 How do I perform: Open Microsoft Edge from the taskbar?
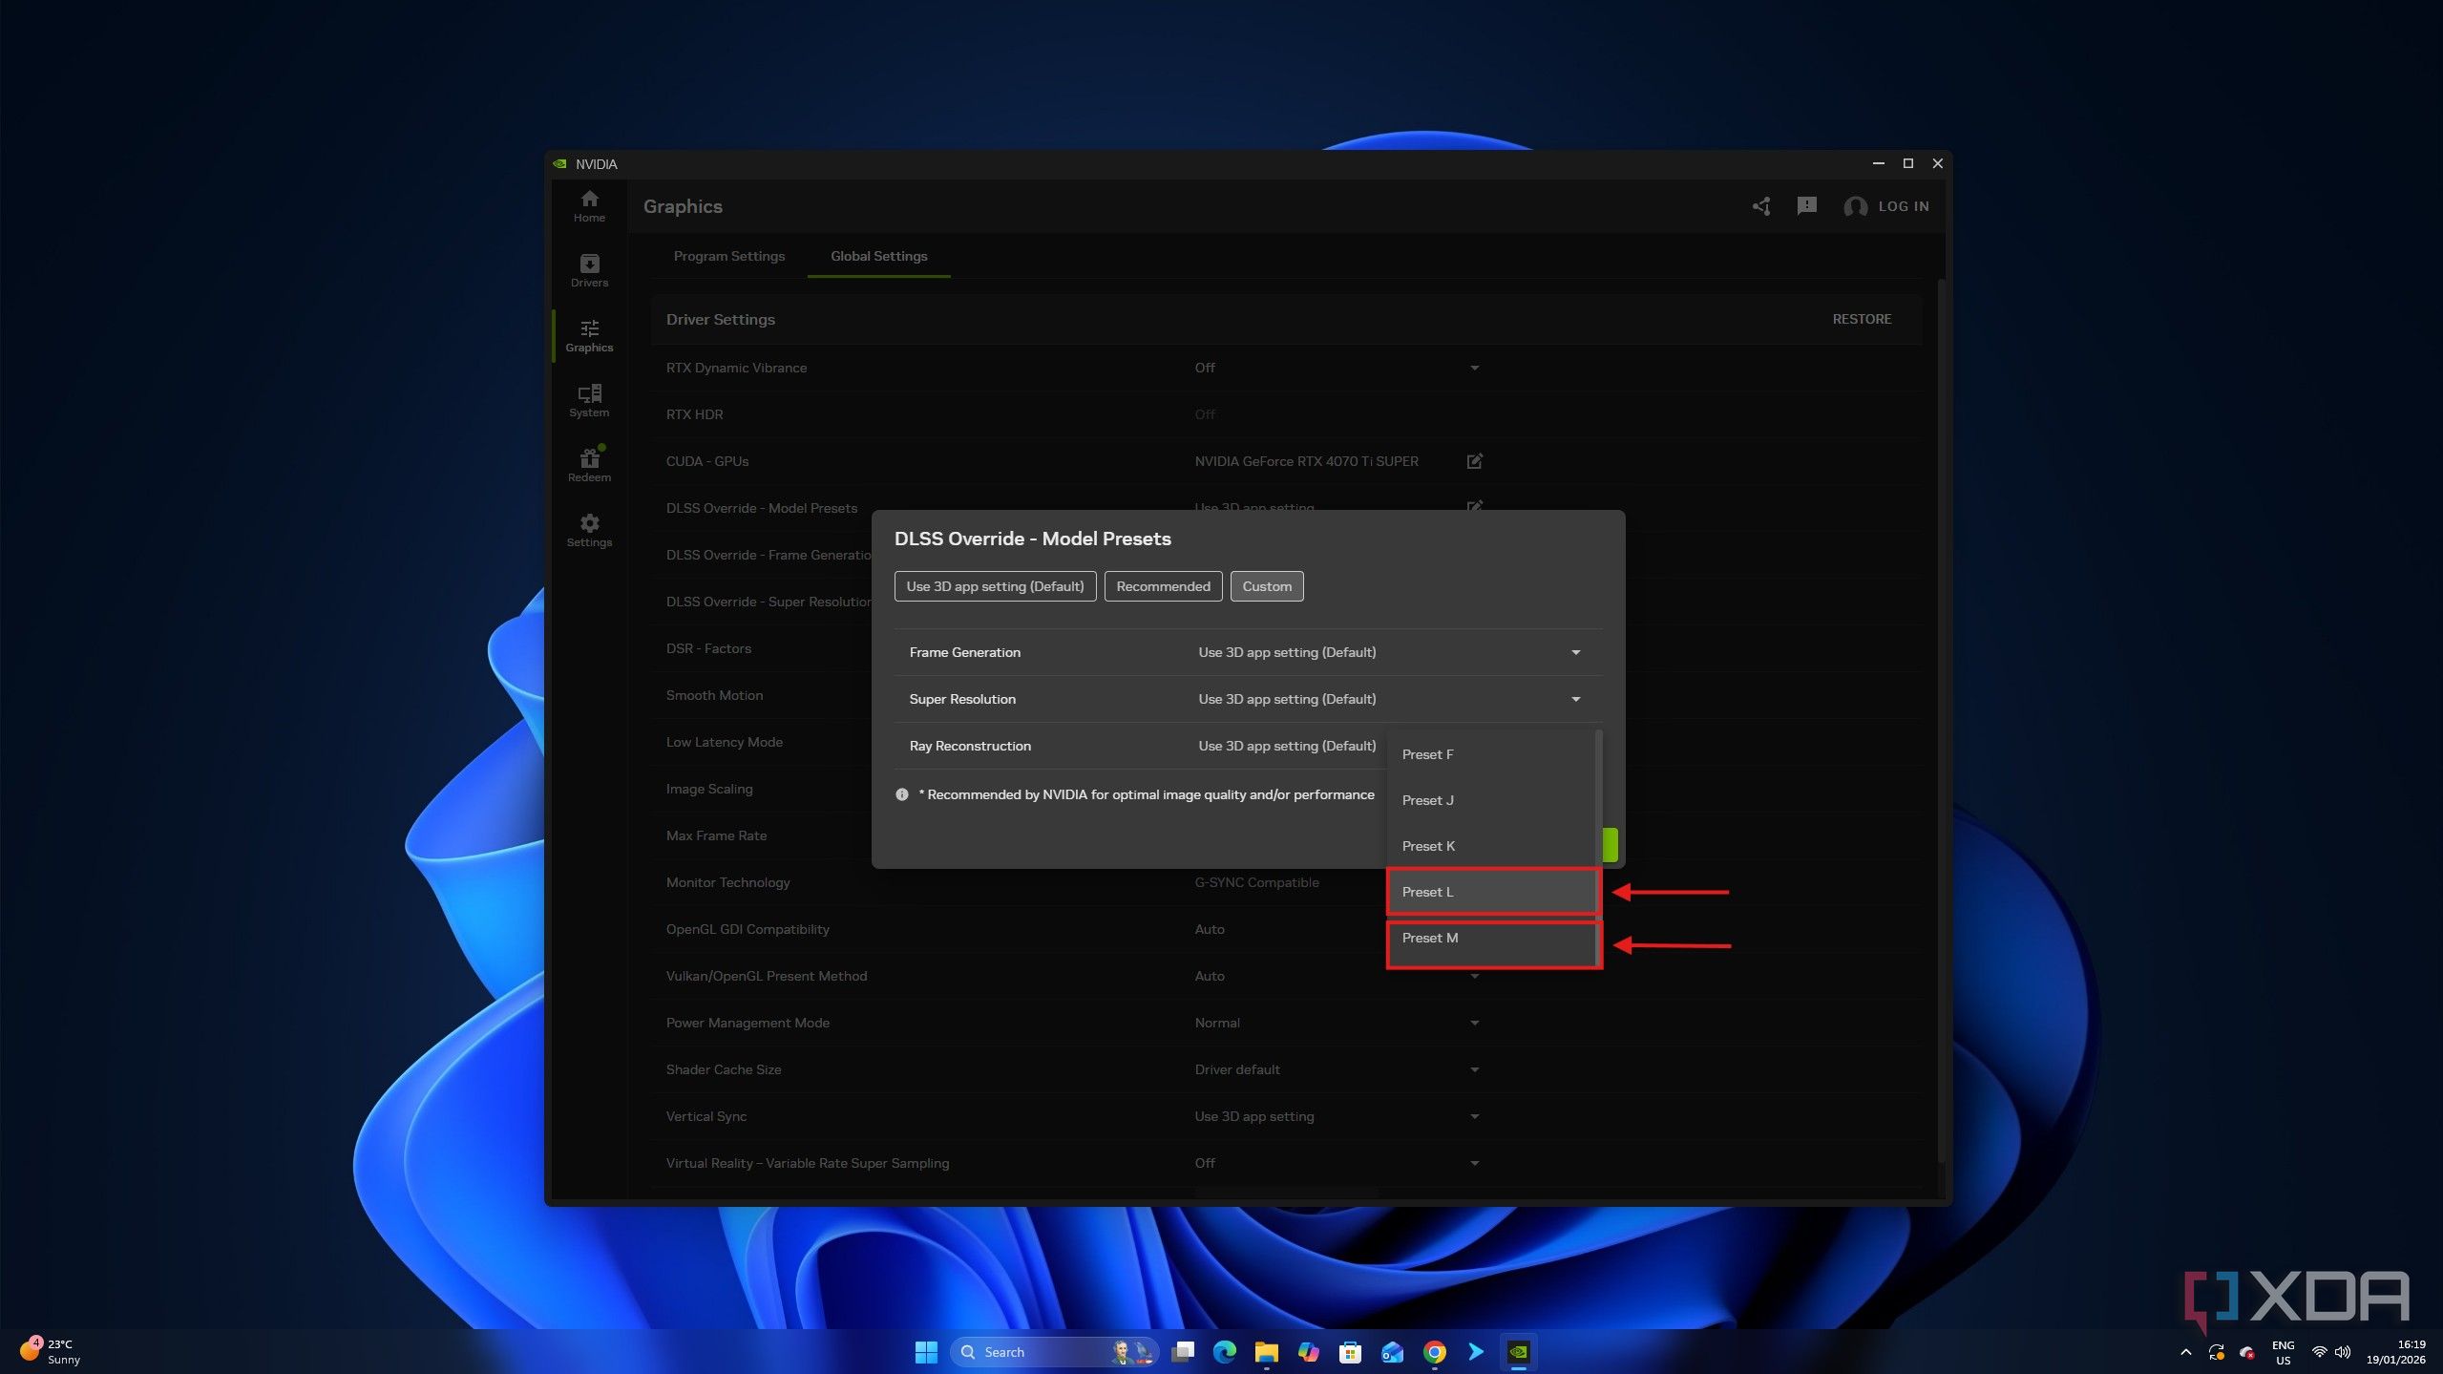(1224, 1352)
